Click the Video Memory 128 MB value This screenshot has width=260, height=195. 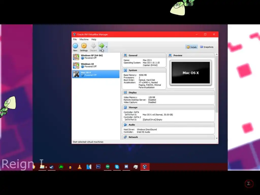(152, 97)
